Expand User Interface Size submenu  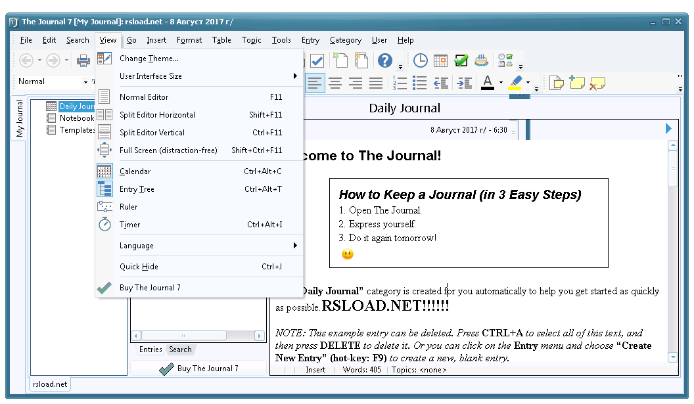point(199,76)
